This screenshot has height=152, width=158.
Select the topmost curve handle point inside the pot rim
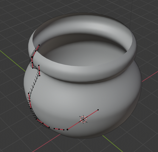point(39,45)
